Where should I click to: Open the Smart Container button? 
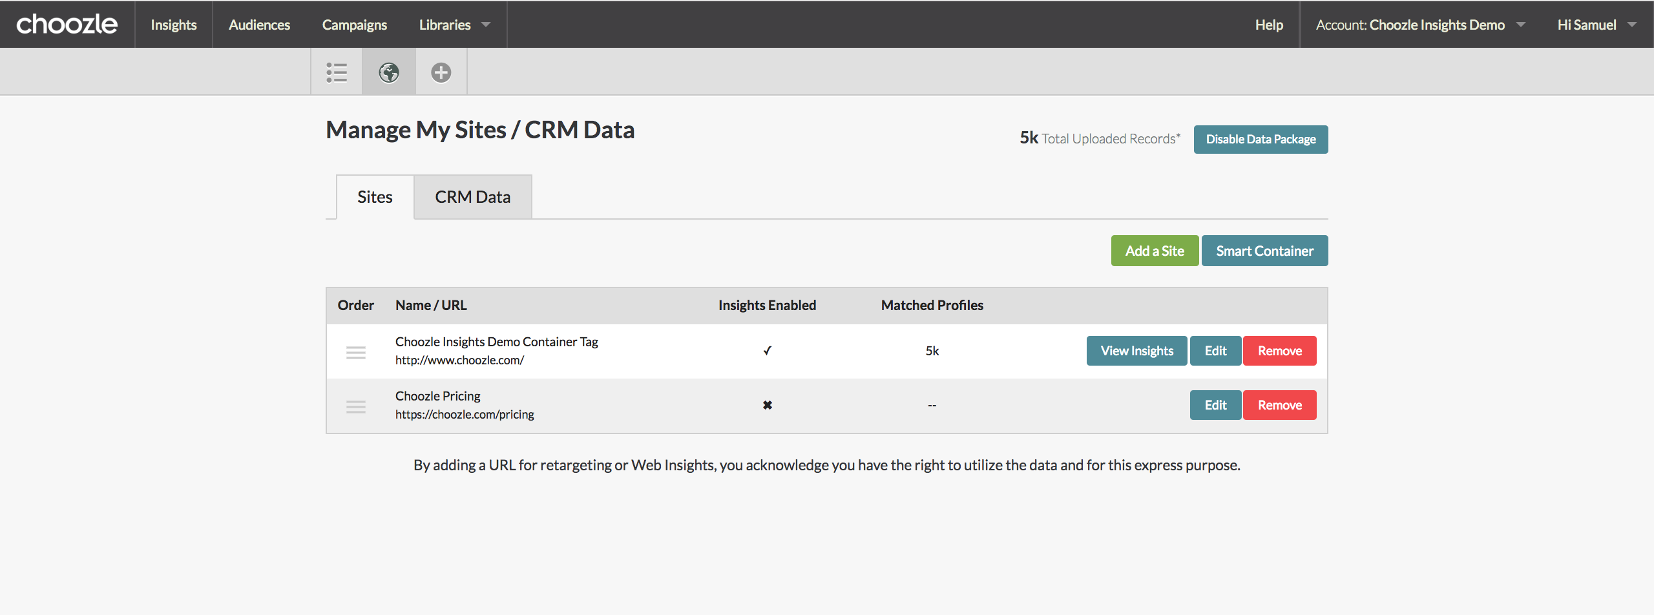[x=1264, y=251]
